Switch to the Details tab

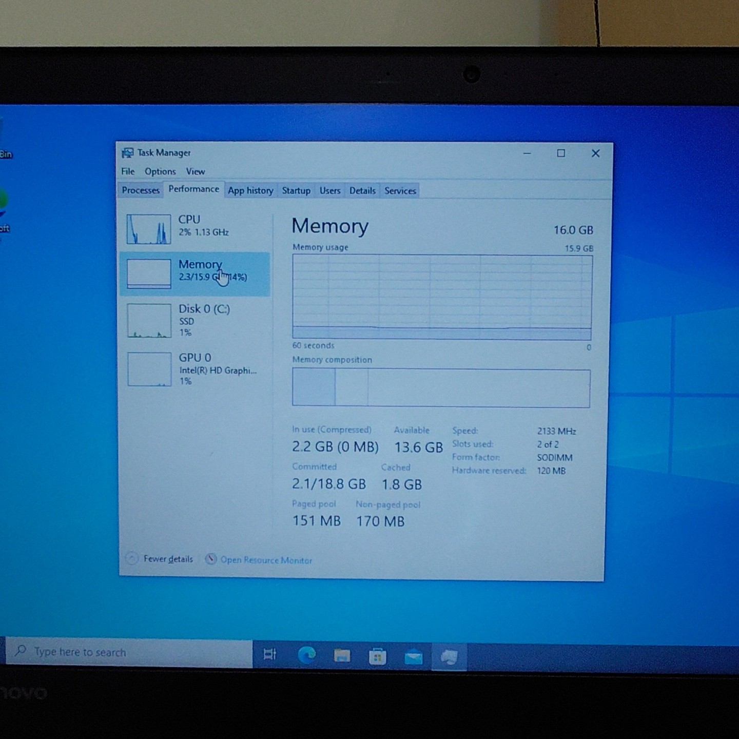point(362,190)
